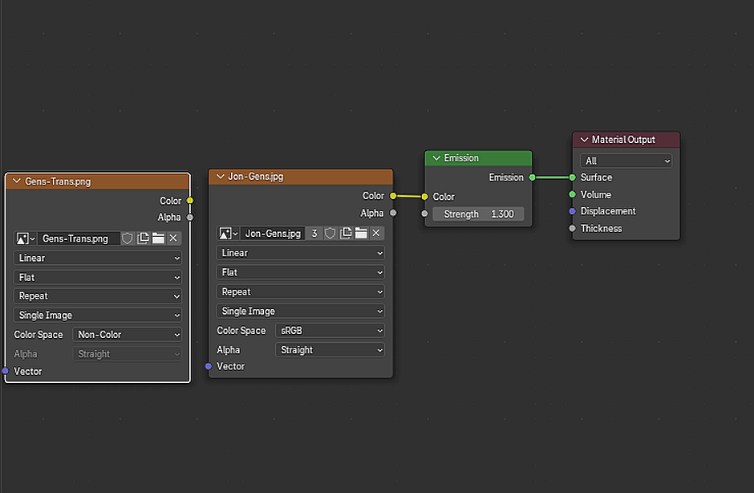754x493 pixels.
Task: Open Flat projection dropdown in Gens-Trans.png node
Action: coord(98,277)
